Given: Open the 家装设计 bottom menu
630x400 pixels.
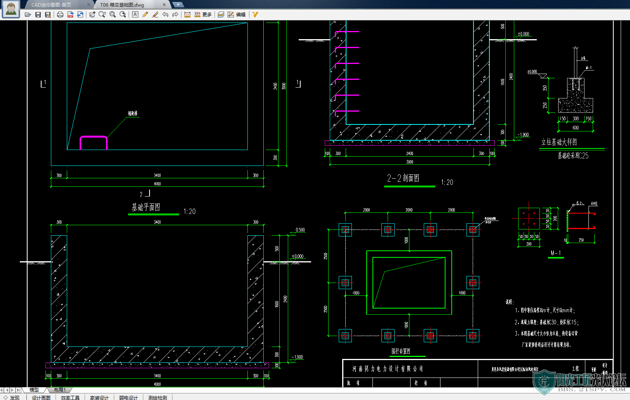Looking at the screenshot, I should 99,397.
